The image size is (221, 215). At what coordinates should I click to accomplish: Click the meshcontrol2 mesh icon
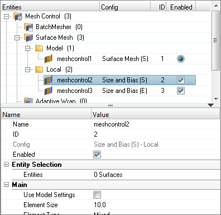pyautogui.click(x=49, y=80)
